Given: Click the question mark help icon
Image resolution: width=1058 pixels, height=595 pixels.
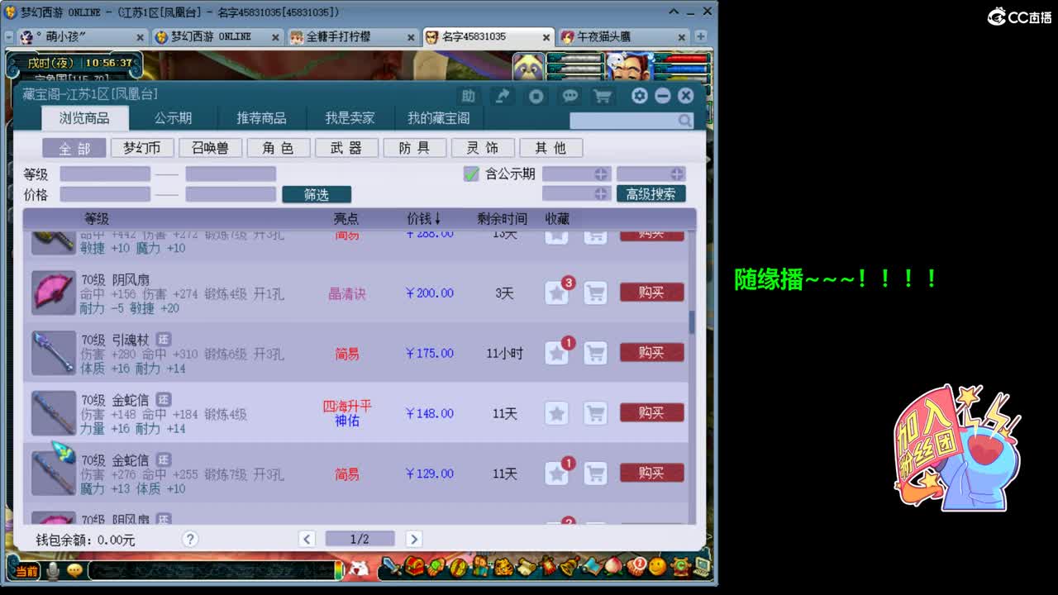Looking at the screenshot, I should (x=190, y=539).
